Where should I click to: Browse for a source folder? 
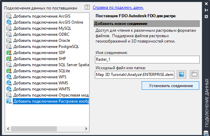(194, 74)
